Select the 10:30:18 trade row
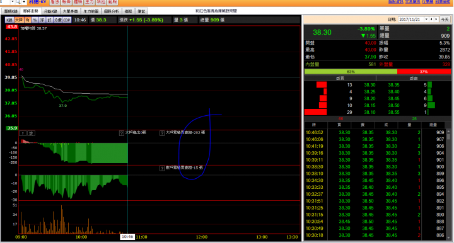This screenshot has width=454, height=243. click(x=375, y=235)
